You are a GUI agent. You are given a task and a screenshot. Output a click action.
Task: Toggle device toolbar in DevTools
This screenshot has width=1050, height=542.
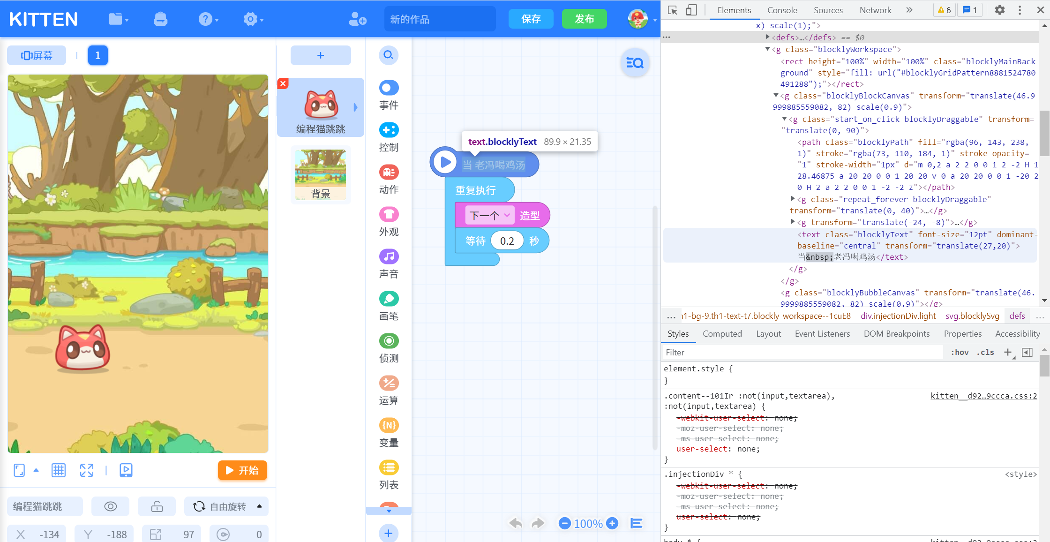click(691, 10)
